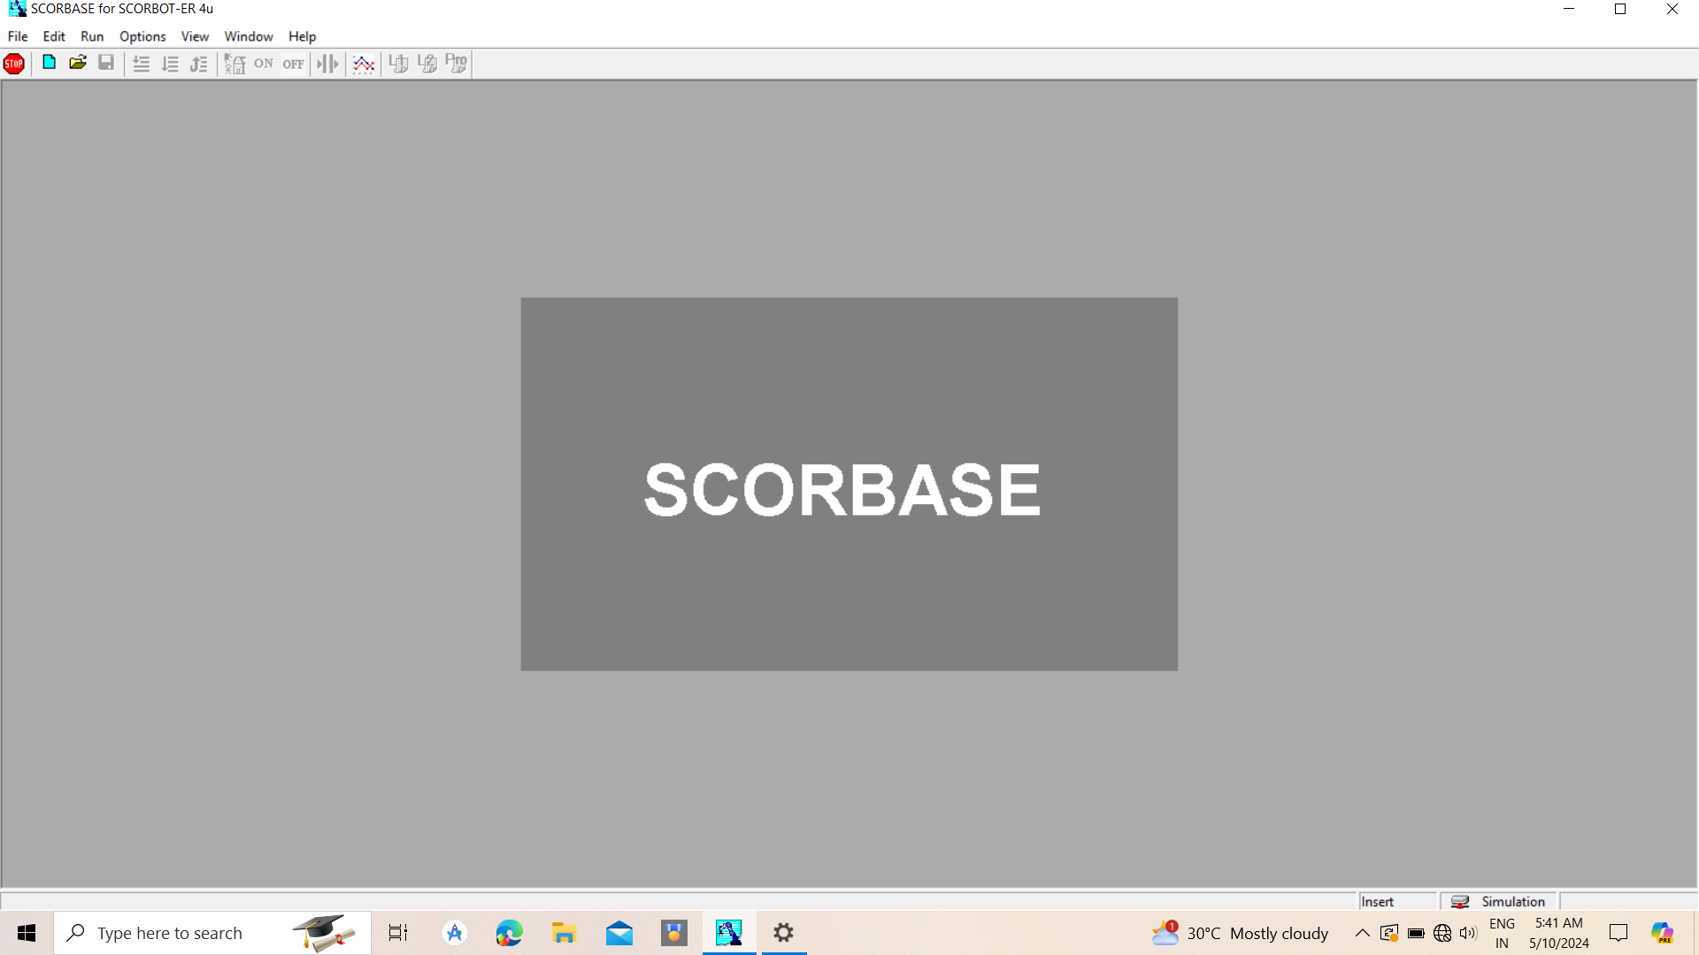This screenshot has height=955, width=1699.
Task: Select Level 1 experience toolbar icon
Action: (x=399, y=64)
